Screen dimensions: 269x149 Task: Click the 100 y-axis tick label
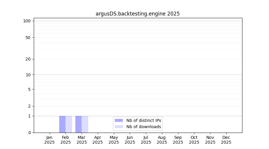[27, 21]
